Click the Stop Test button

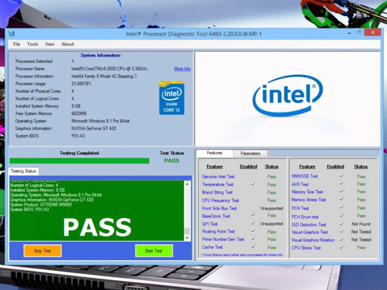43,251
